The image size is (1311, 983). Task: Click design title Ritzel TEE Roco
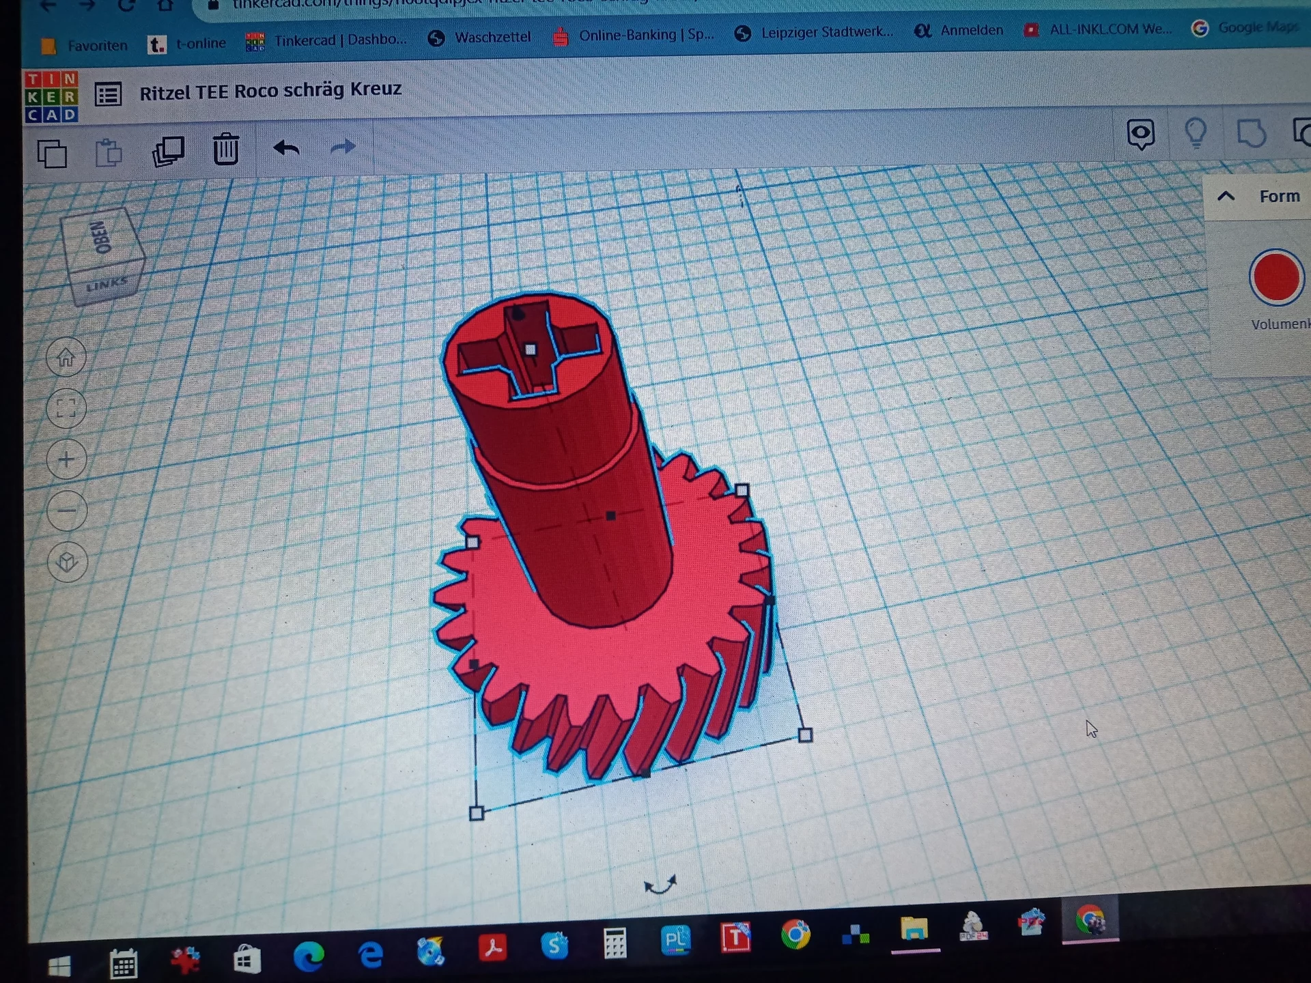[x=270, y=91]
